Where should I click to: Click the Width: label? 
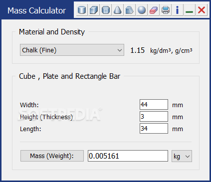29,105
